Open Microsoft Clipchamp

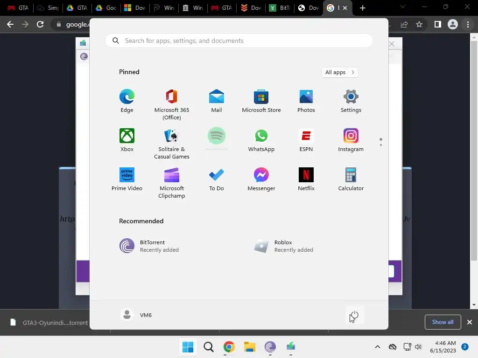[172, 183]
